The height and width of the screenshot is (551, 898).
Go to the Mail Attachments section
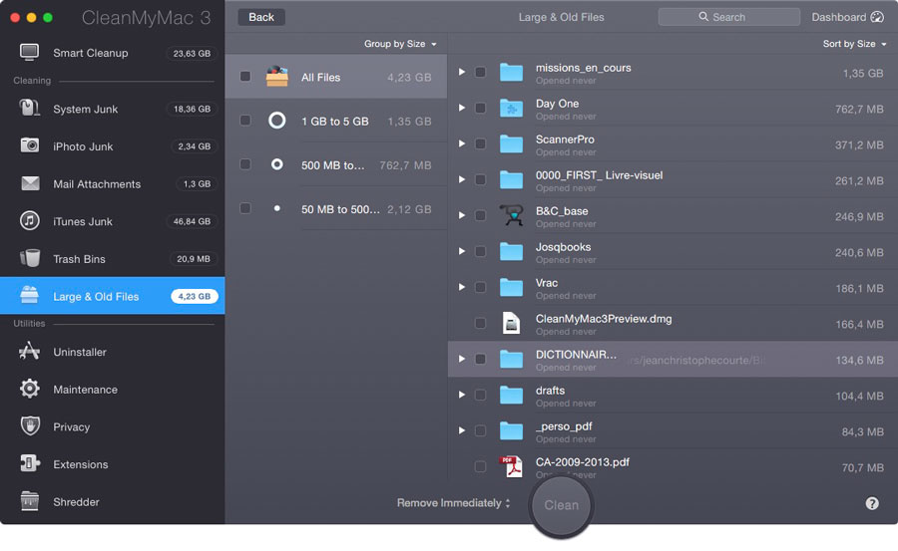coord(112,183)
